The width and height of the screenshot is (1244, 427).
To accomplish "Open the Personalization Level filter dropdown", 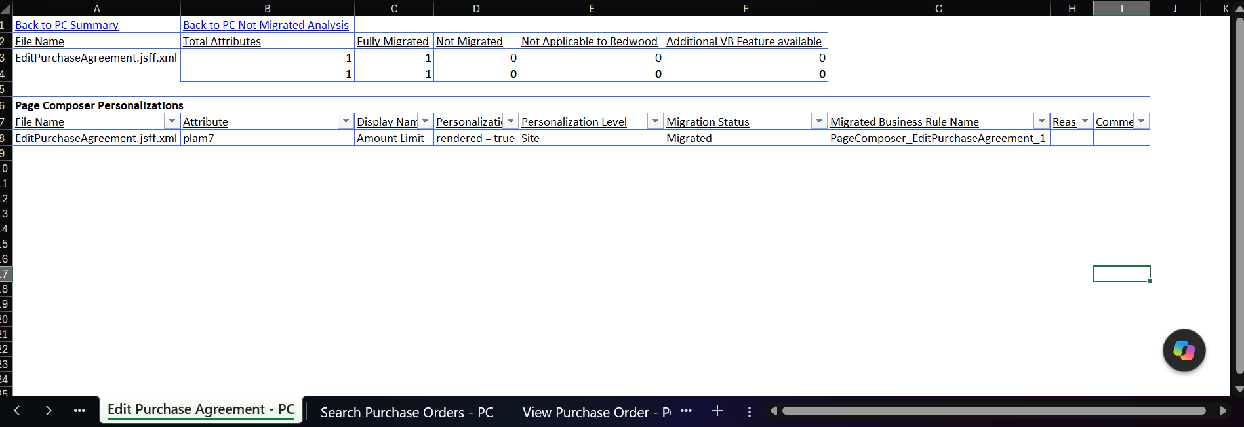I will [x=655, y=121].
